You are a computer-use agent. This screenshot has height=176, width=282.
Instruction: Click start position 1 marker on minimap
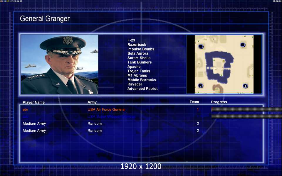[245, 86]
